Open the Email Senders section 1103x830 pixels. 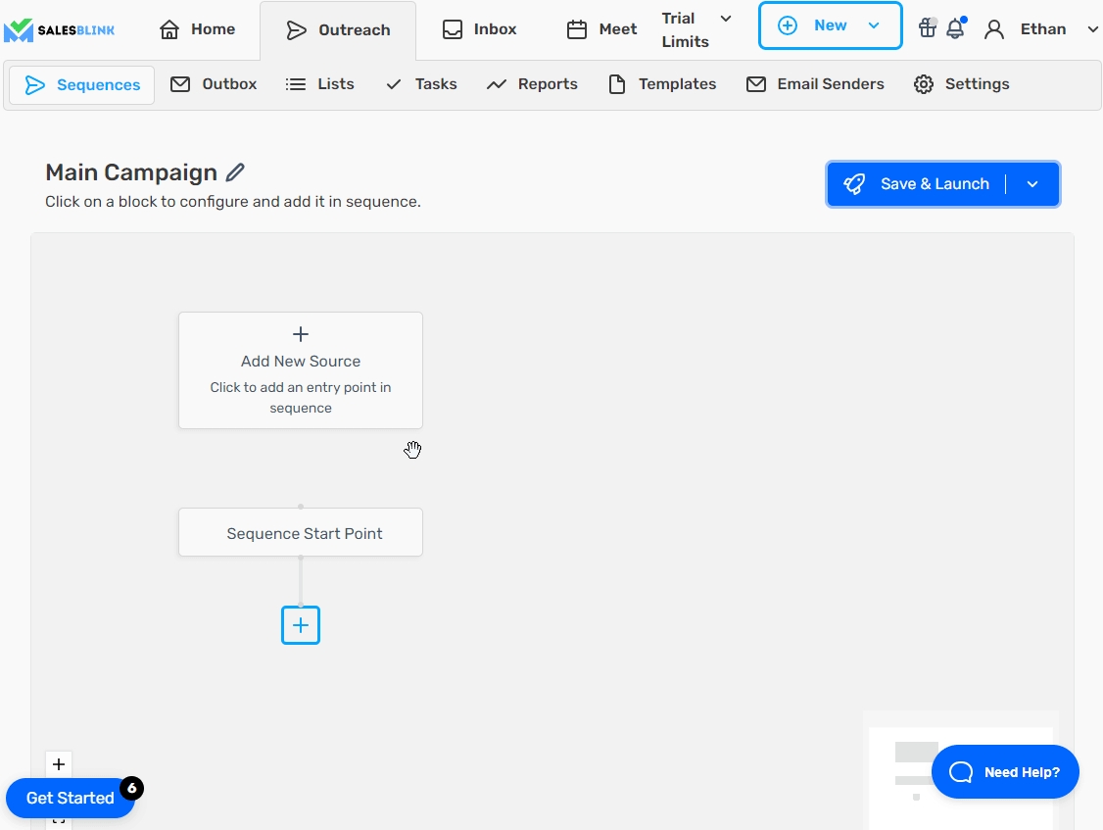pyautogui.click(x=815, y=84)
